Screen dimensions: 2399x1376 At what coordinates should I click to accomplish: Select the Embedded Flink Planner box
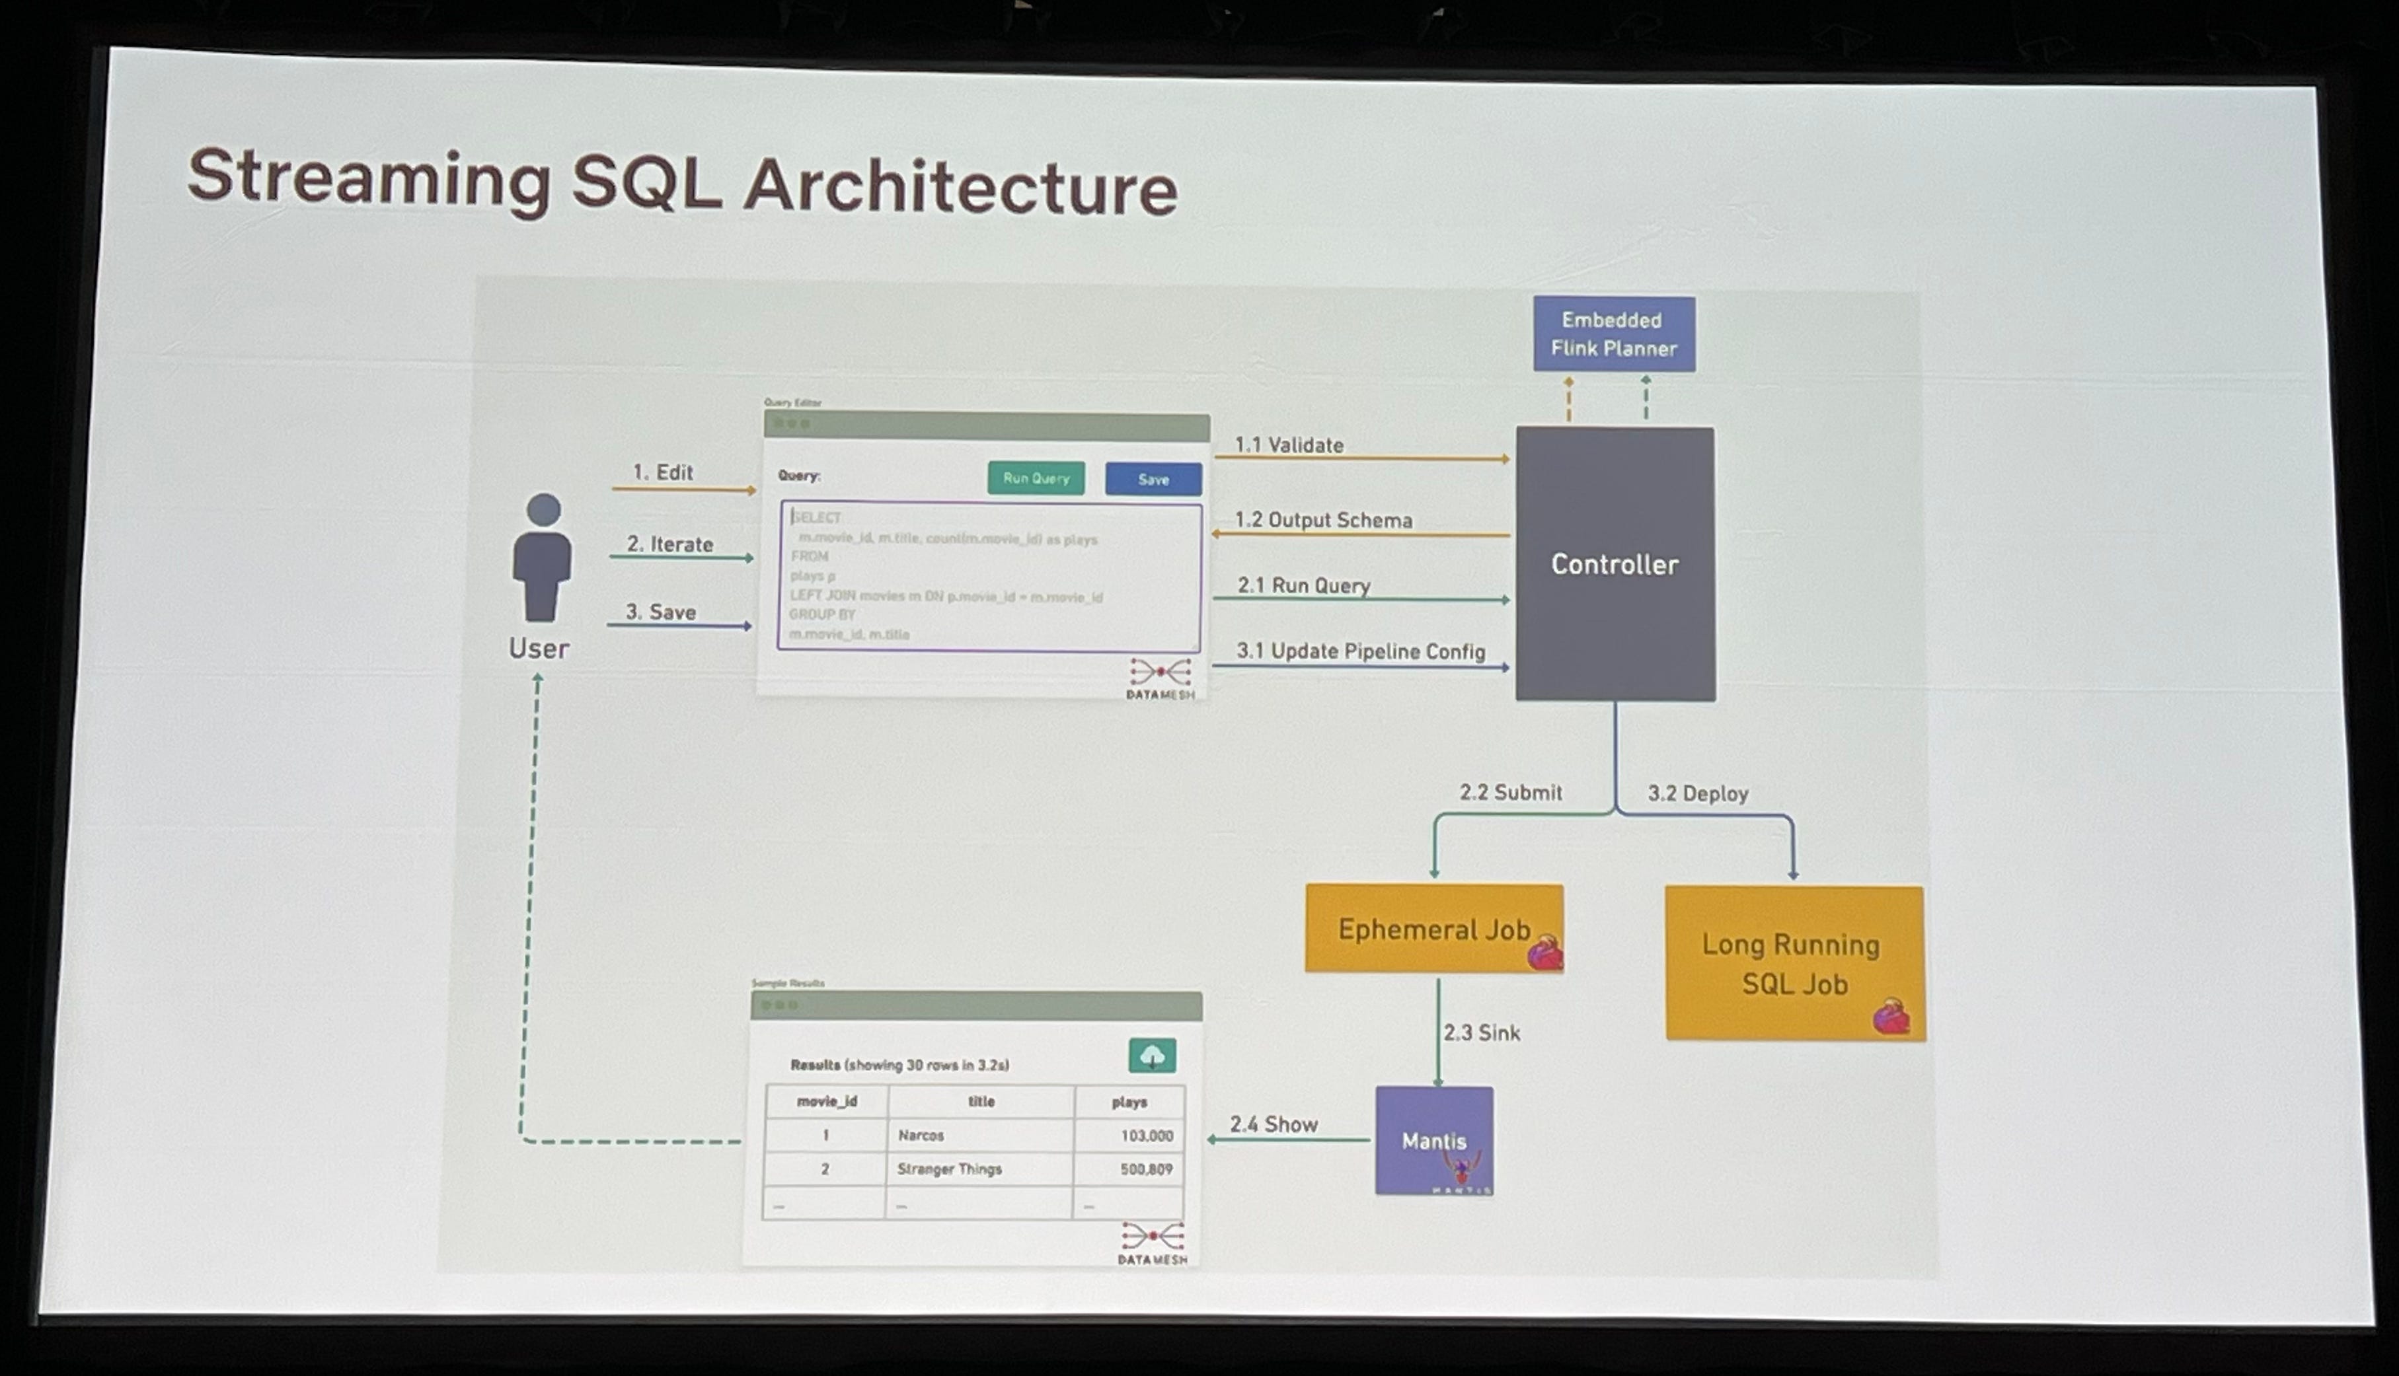(1613, 334)
